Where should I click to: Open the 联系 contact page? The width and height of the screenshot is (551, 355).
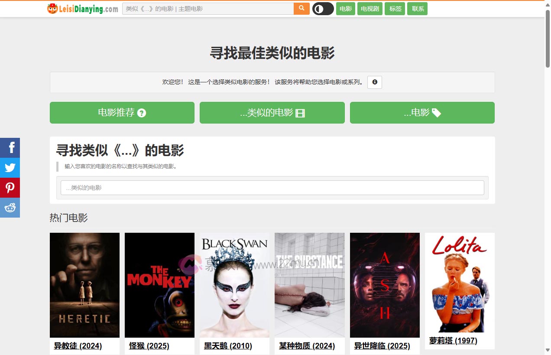coord(417,9)
